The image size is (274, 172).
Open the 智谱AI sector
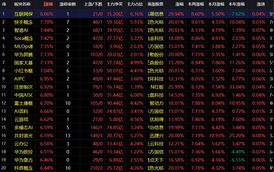[x=21, y=30]
